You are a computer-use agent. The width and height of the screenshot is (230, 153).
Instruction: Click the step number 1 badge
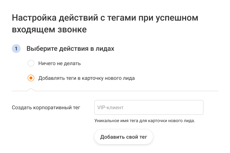pos(16,49)
